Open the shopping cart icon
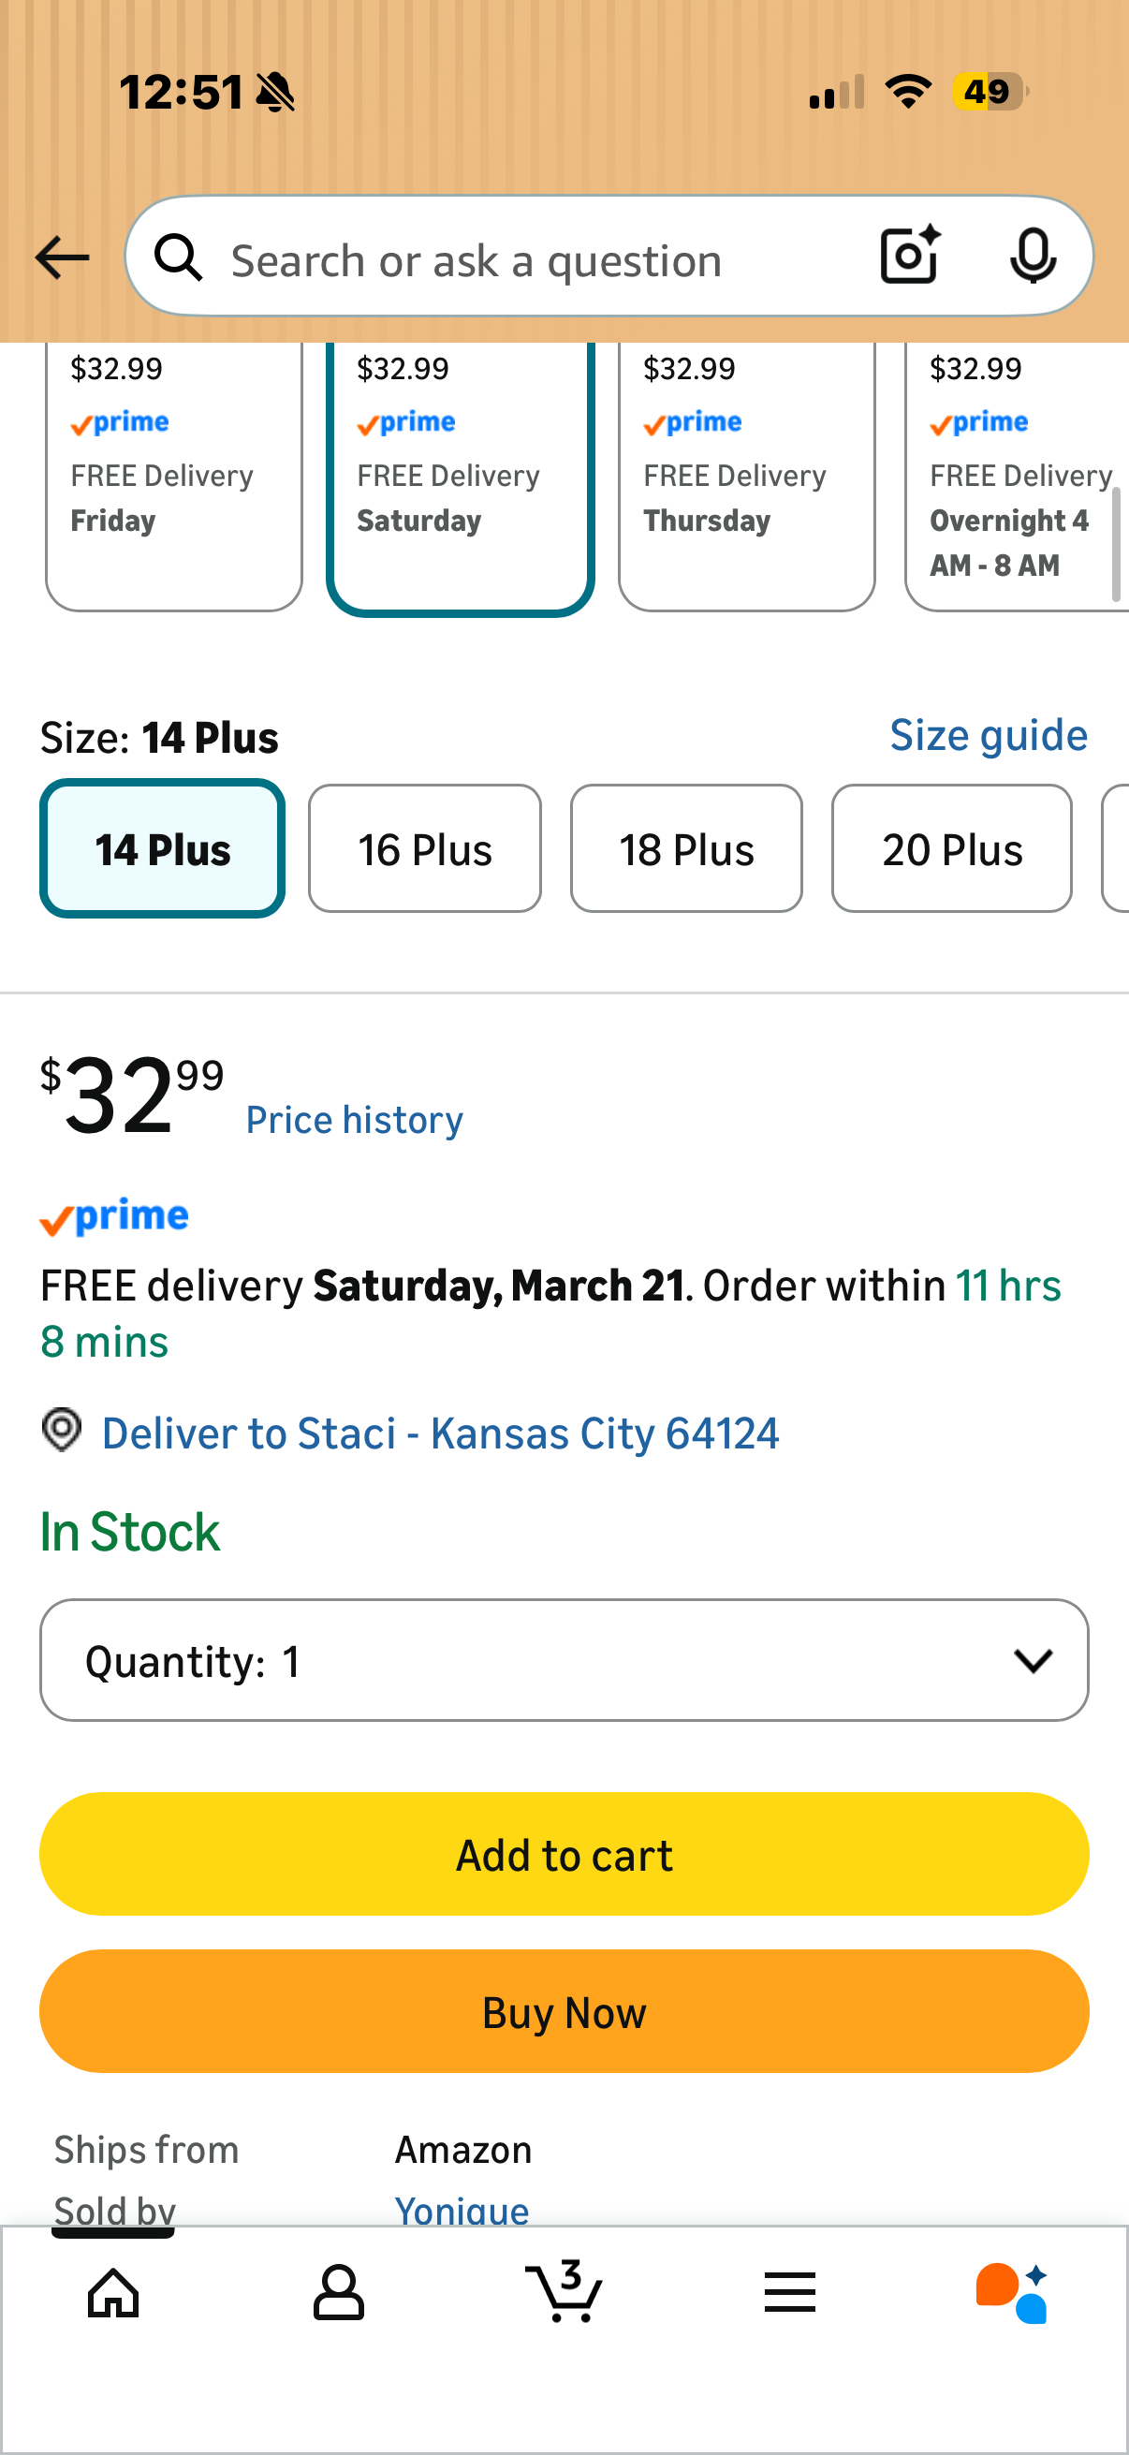 point(564,2292)
